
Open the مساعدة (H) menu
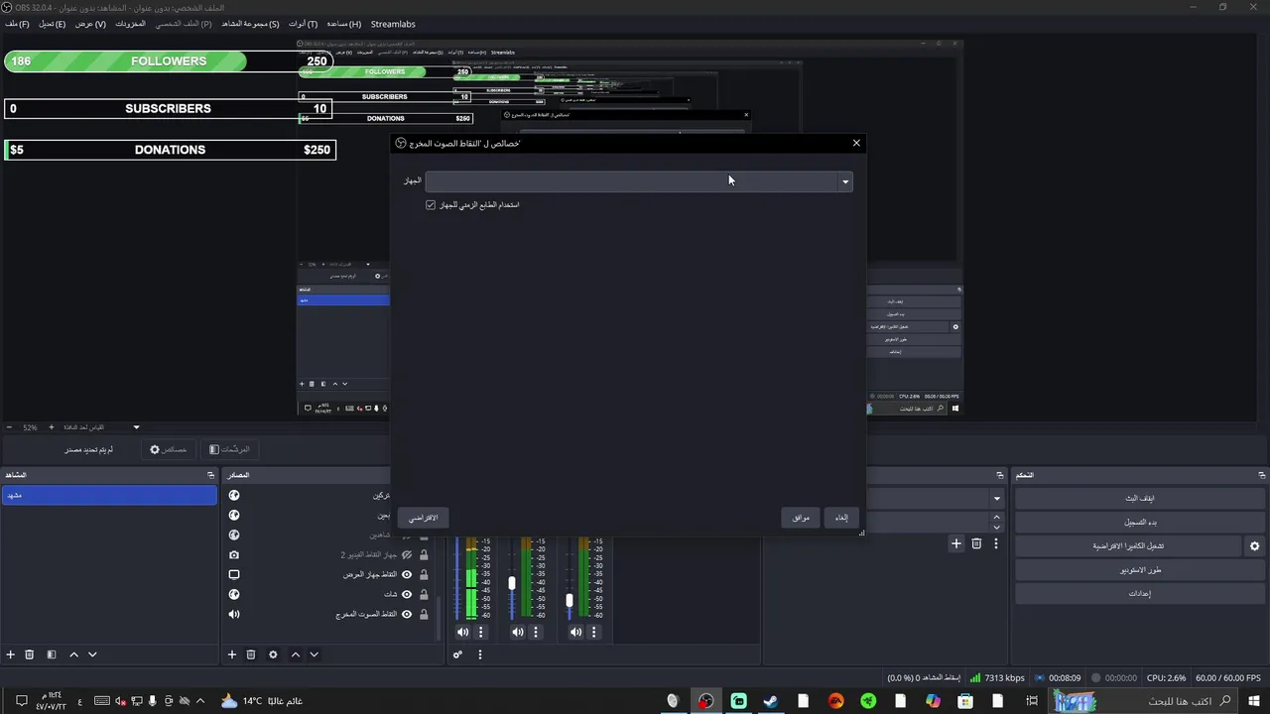[x=343, y=24]
